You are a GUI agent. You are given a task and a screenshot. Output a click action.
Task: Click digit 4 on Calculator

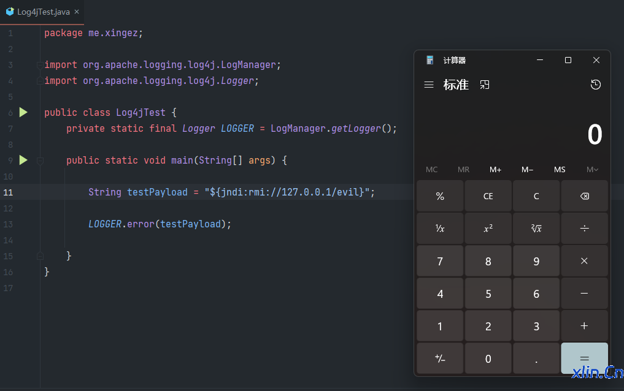pos(440,294)
